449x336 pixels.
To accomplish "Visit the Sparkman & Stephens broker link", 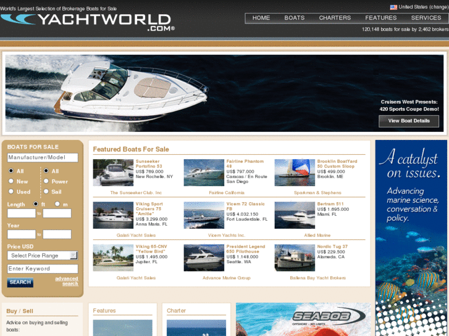I will pos(317,193).
